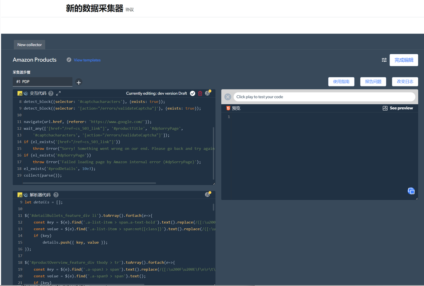Click the 完成编辑 button
Image resolution: width=424 pixels, height=286 pixels.
(x=404, y=60)
